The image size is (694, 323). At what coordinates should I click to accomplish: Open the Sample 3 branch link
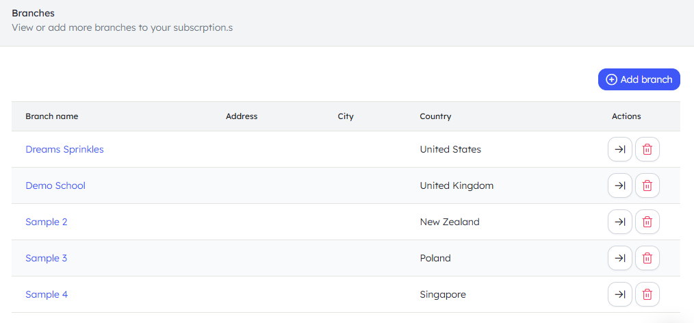[47, 258]
